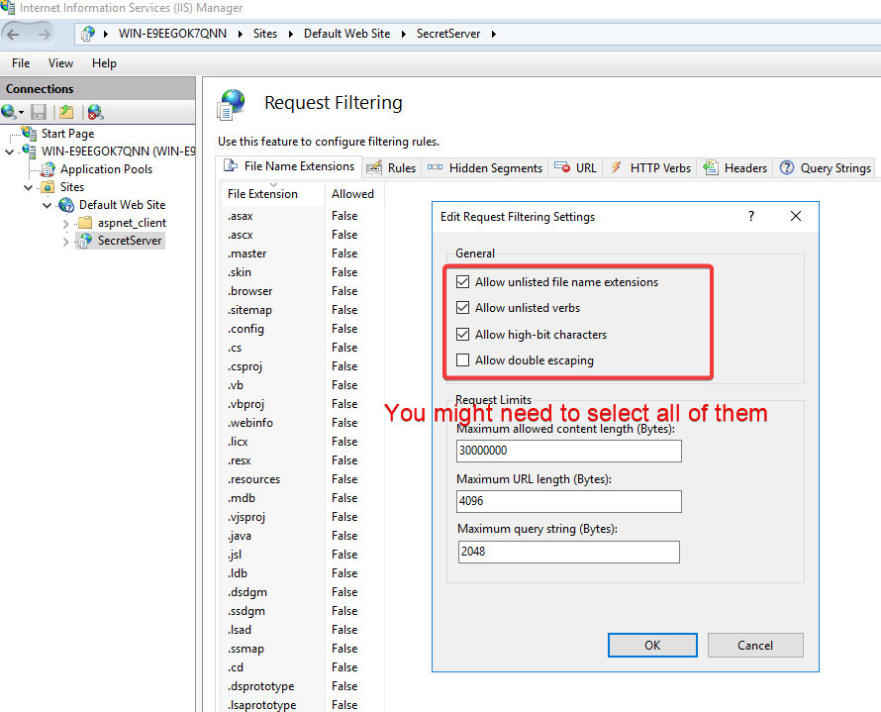The image size is (881, 712).
Task: Click the Maximum allowed content length field
Action: pyautogui.click(x=569, y=451)
